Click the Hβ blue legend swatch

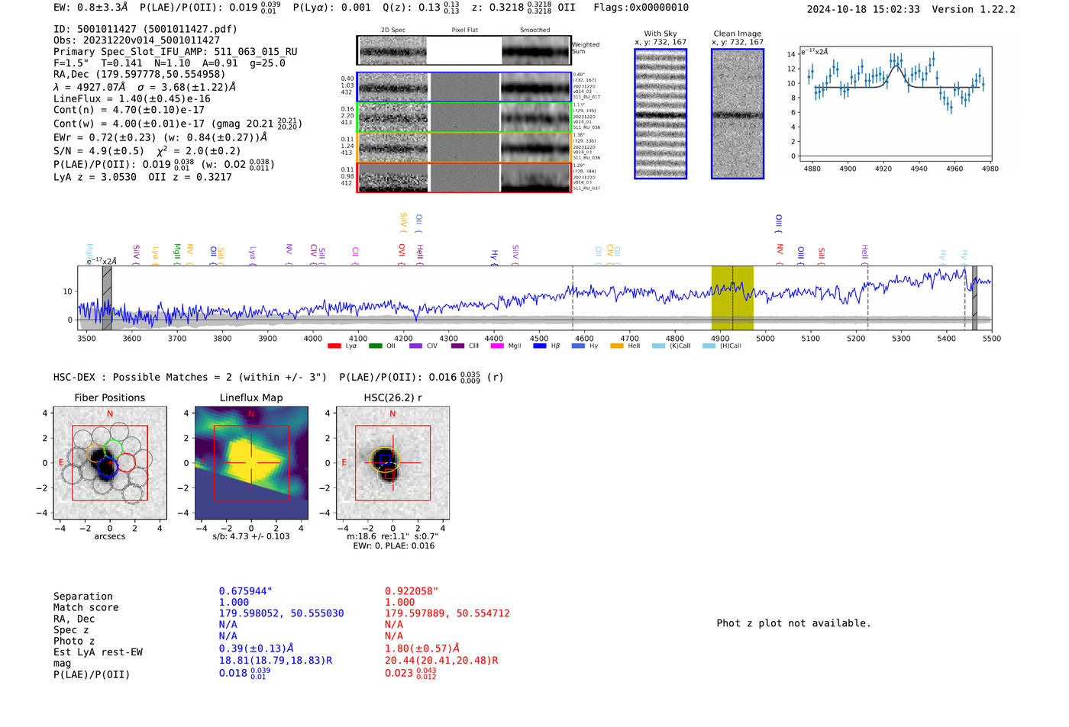coord(540,346)
